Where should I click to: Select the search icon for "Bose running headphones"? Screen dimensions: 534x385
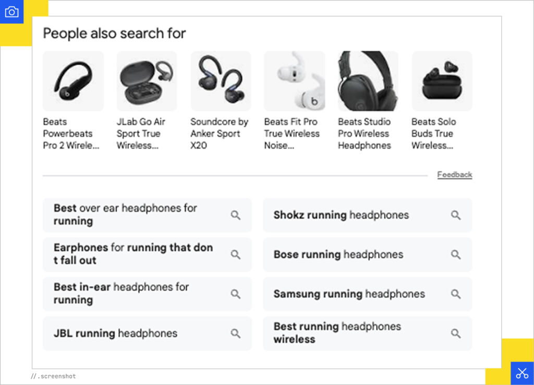coord(456,255)
